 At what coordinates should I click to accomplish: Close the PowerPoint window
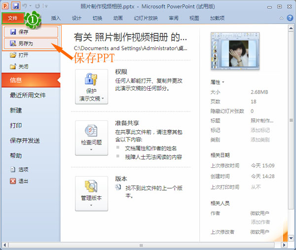tap(290, 6)
